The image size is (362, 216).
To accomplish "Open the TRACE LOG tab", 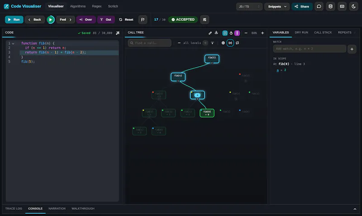I will [14, 209].
